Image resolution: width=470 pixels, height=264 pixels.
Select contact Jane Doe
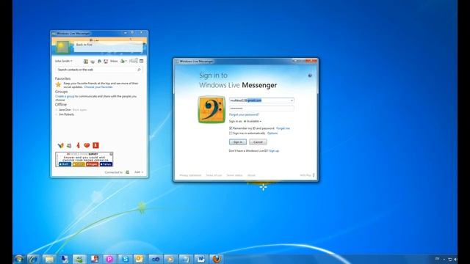65,110
